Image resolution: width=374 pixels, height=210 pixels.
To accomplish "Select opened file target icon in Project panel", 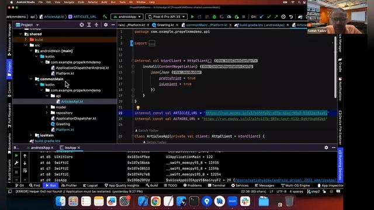I will 82,24.
